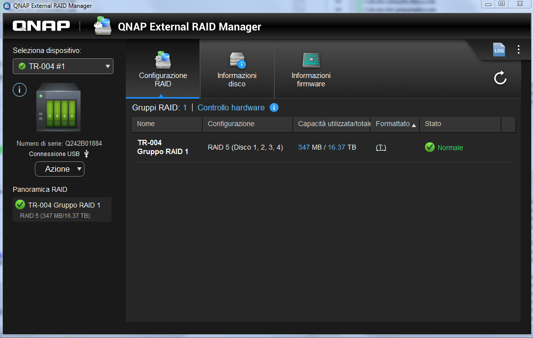
Task: Open the TR-004 #1 device dropdown
Action: (63, 66)
